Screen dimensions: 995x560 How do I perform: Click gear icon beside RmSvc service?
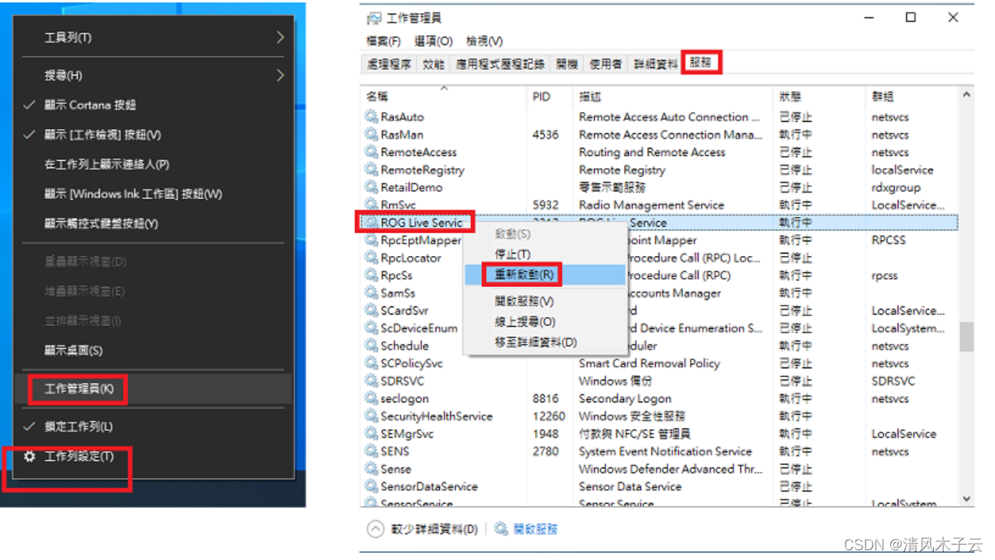[371, 205]
